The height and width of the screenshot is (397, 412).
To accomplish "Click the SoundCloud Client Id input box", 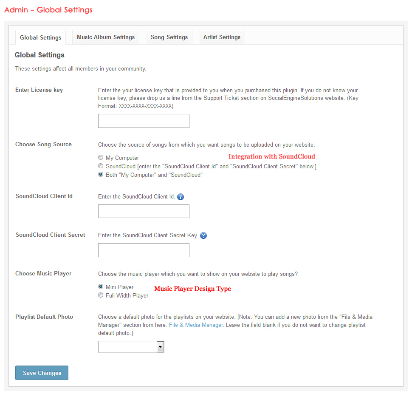I will 144,211.
